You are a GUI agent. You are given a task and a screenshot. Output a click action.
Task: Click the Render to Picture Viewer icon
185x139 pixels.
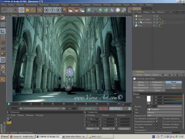[x=76, y=10]
